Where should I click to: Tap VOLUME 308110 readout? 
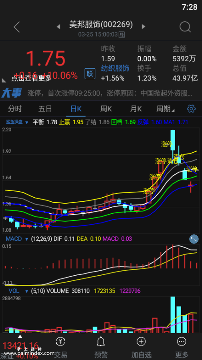pyautogui.click(x=68, y=291)
